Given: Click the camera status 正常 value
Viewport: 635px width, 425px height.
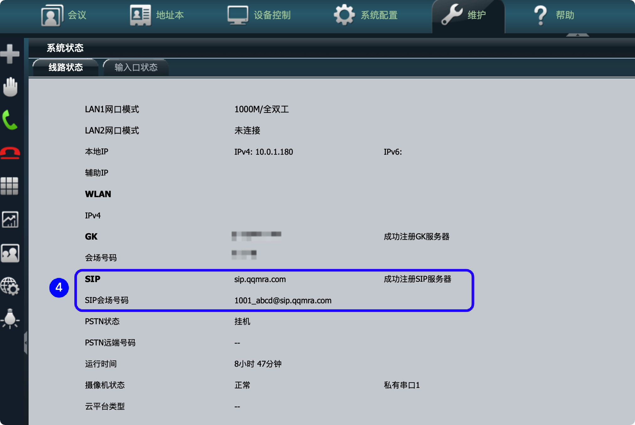Looking at the screenshot, I should click(242, 385).
